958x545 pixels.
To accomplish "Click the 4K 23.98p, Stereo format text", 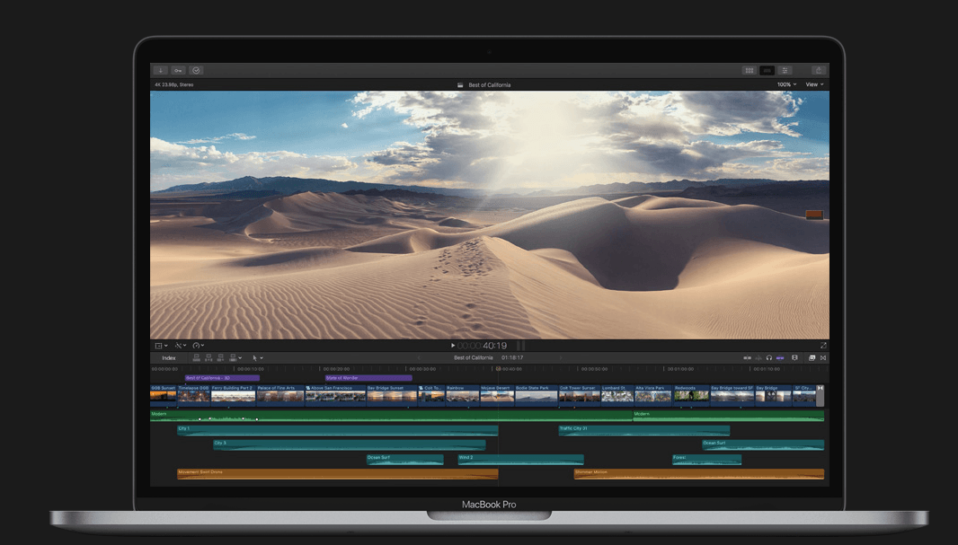I will pos(174,84).
